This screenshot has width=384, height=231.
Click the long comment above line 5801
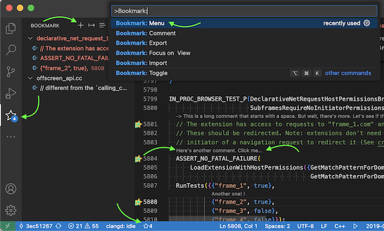[x=280, y=116]
